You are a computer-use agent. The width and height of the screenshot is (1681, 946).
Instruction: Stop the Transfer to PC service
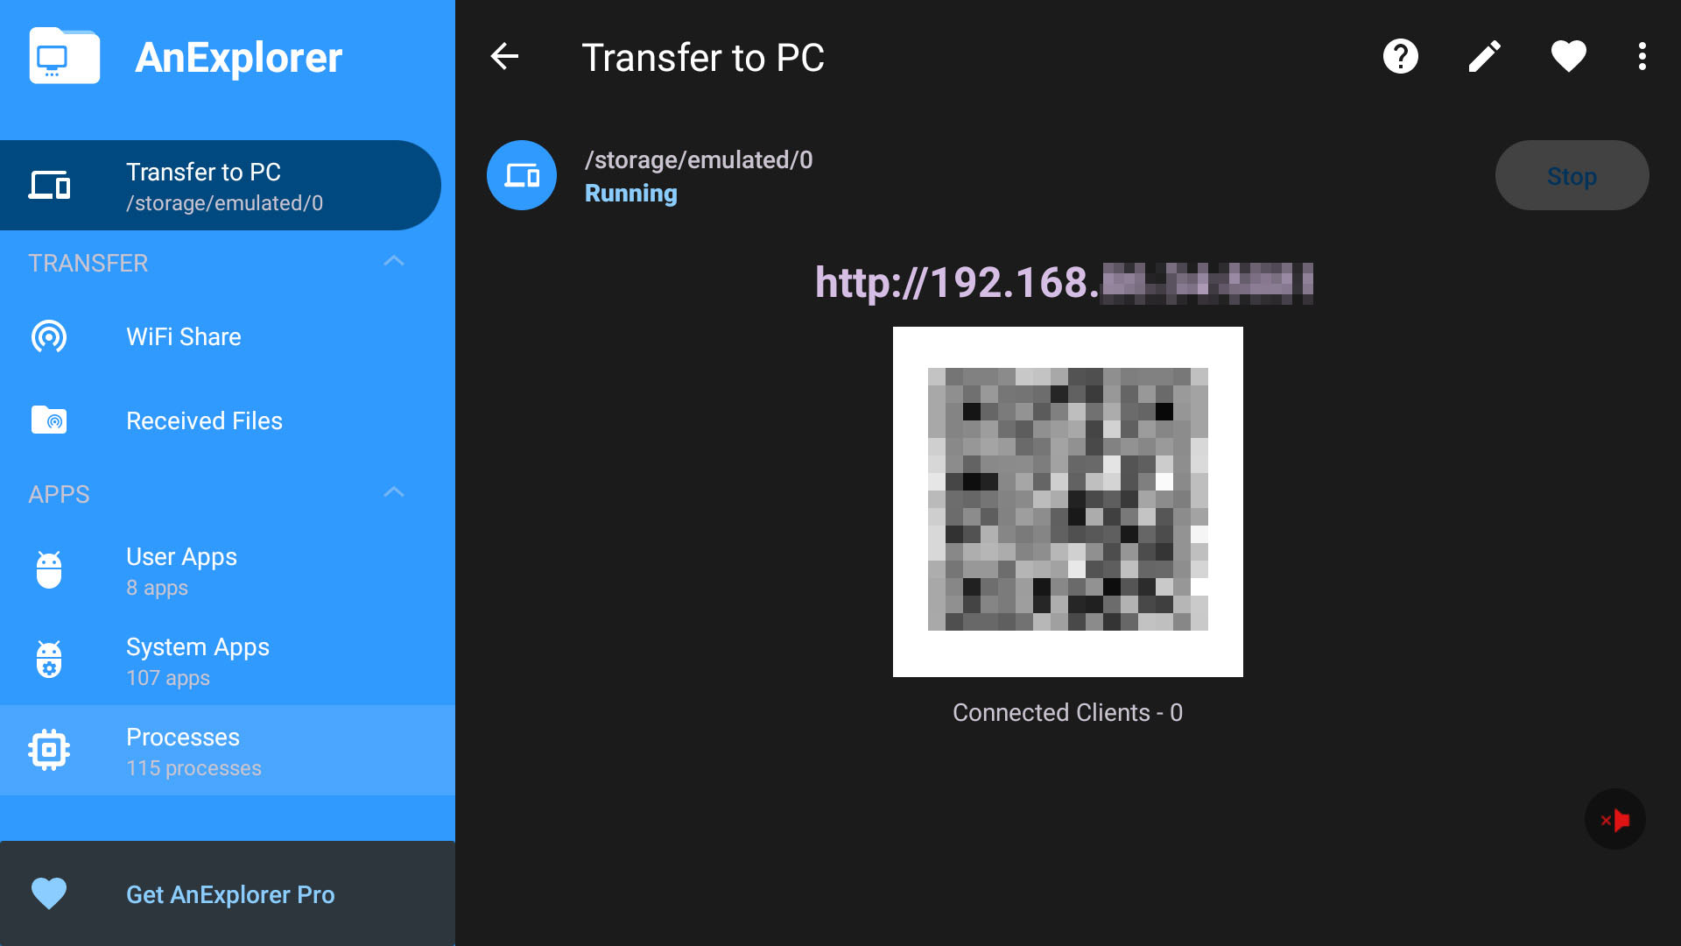tap(1572, 174)
